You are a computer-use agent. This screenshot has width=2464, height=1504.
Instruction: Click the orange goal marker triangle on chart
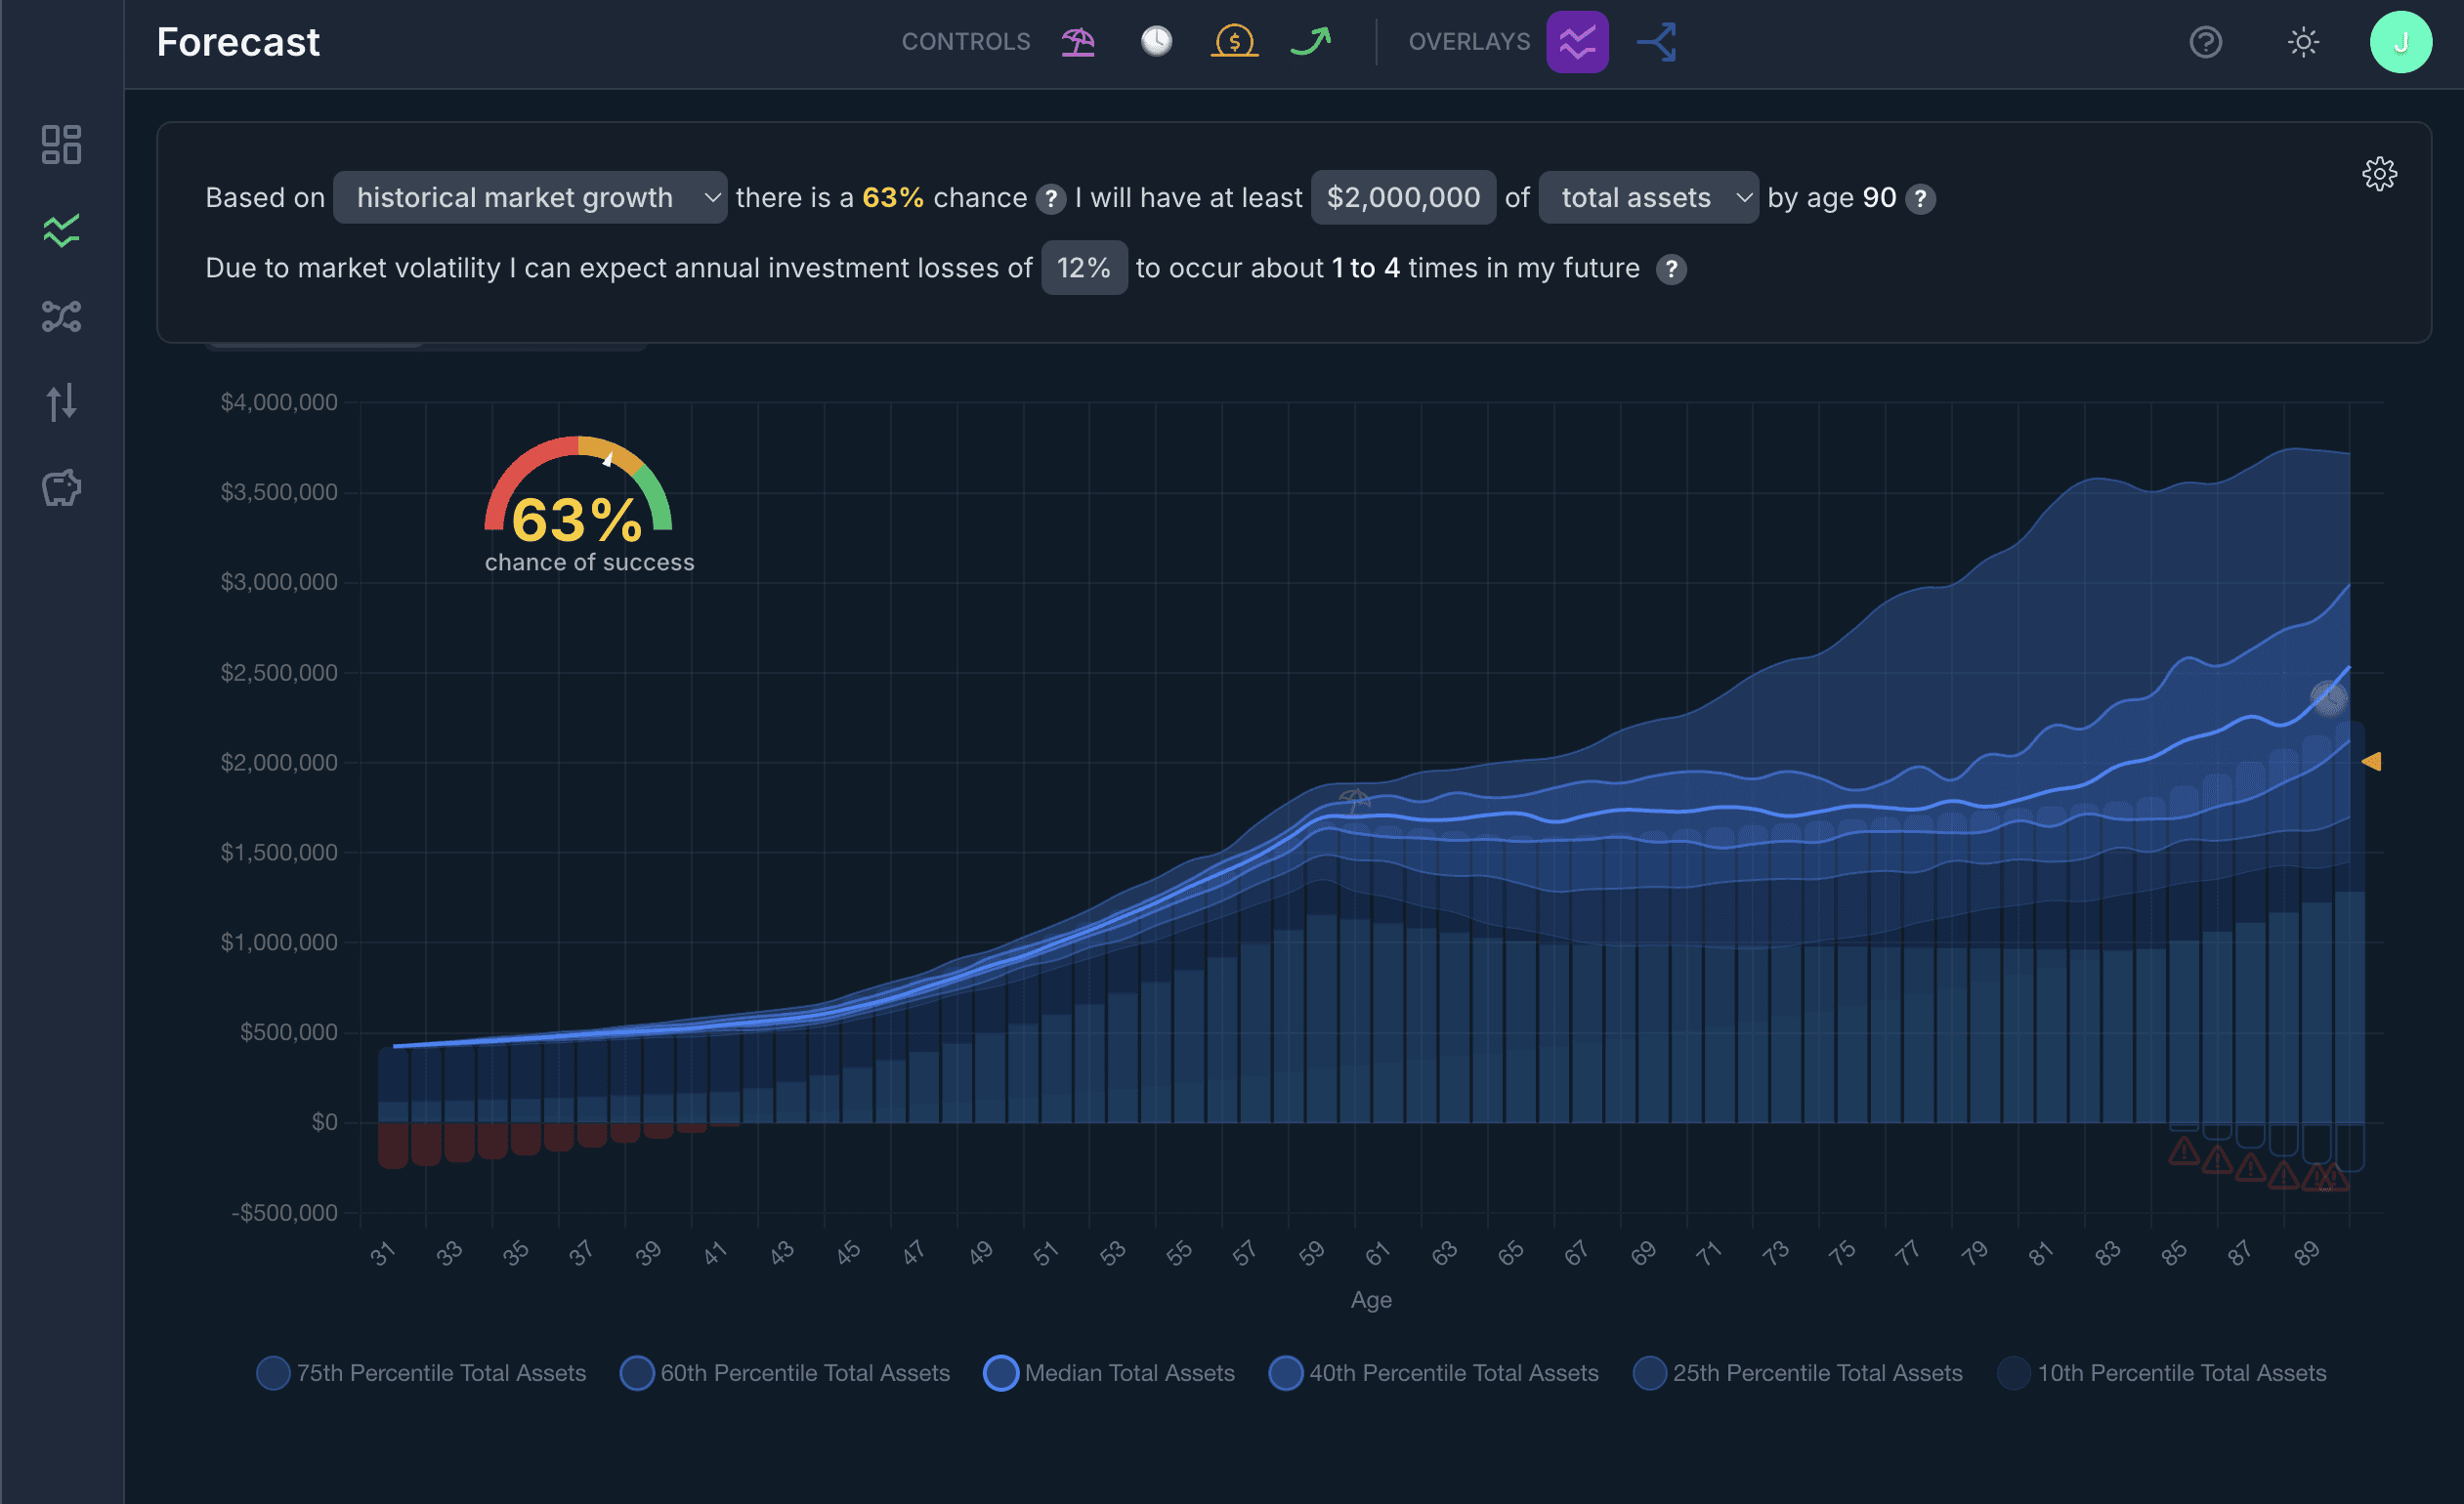[2371, 762]
